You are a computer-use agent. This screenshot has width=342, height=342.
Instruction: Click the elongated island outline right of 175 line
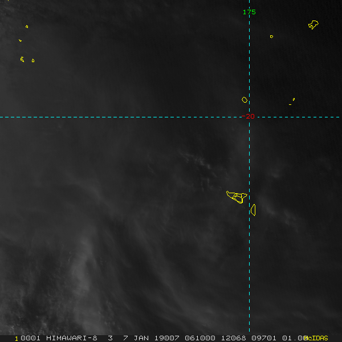click(x=253, y=210)
